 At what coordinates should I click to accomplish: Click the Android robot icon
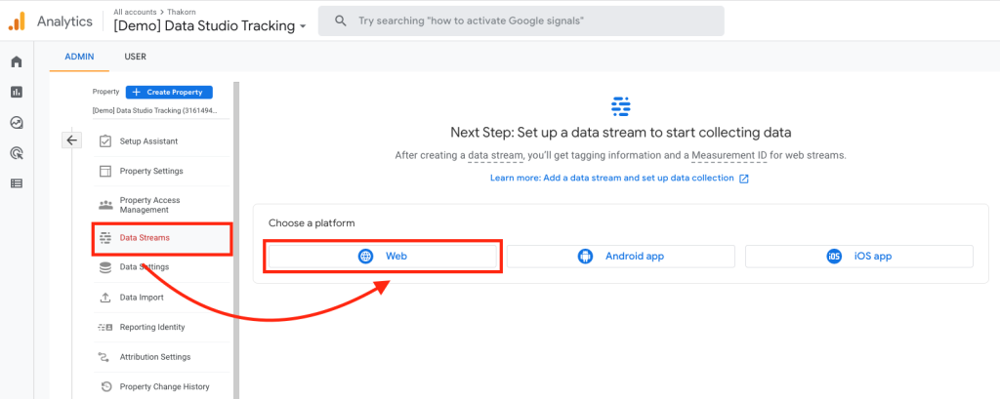585,257
